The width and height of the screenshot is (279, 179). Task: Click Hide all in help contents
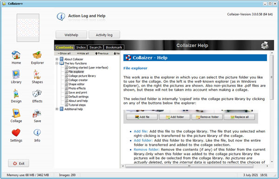[x=83, y=53]
